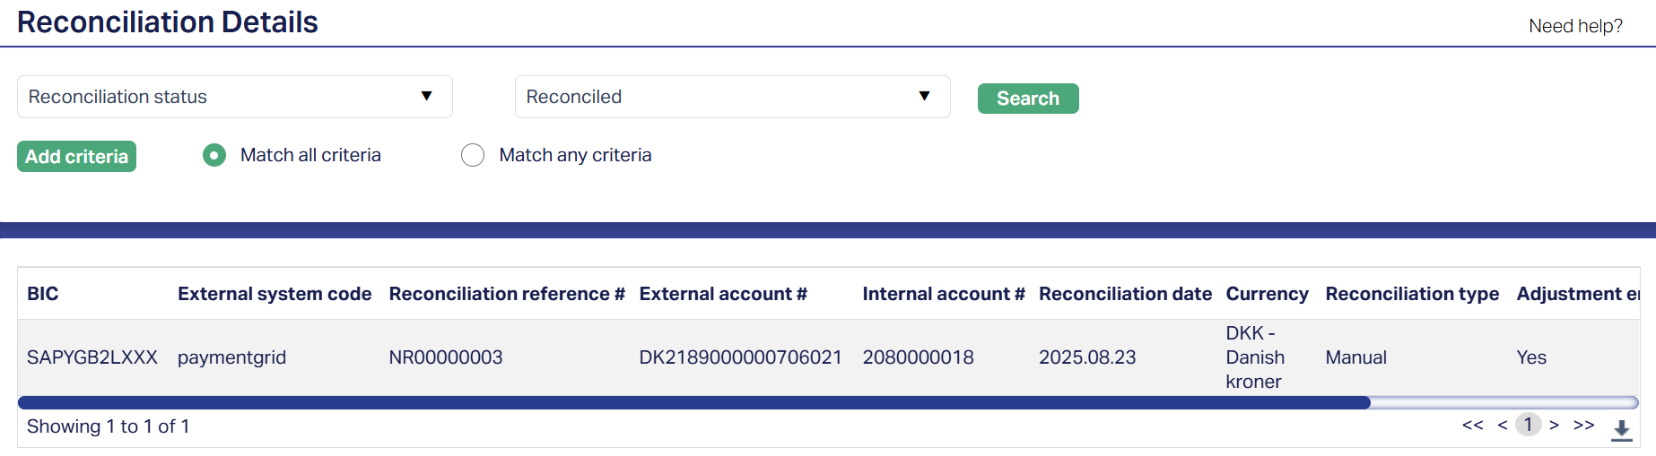This screenshot has height=456, width=1656.
Task: Jump to the last results page
Action: (1583, 425)
